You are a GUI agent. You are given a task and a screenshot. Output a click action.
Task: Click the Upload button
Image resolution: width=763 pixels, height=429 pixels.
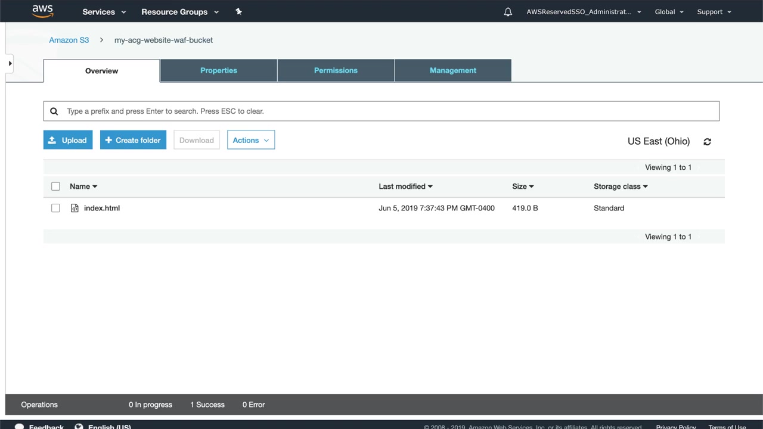point(68,140)
